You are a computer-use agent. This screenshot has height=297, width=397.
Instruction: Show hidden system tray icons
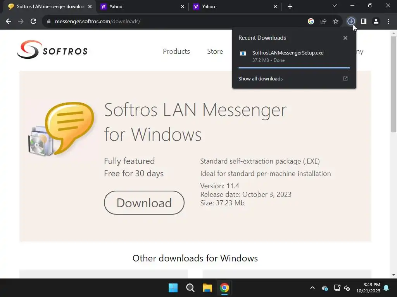point(312,288)
